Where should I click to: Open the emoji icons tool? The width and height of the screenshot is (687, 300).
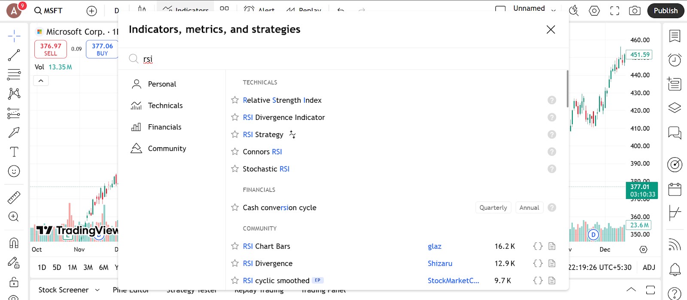pyautogui.click(x=14, y=171)
